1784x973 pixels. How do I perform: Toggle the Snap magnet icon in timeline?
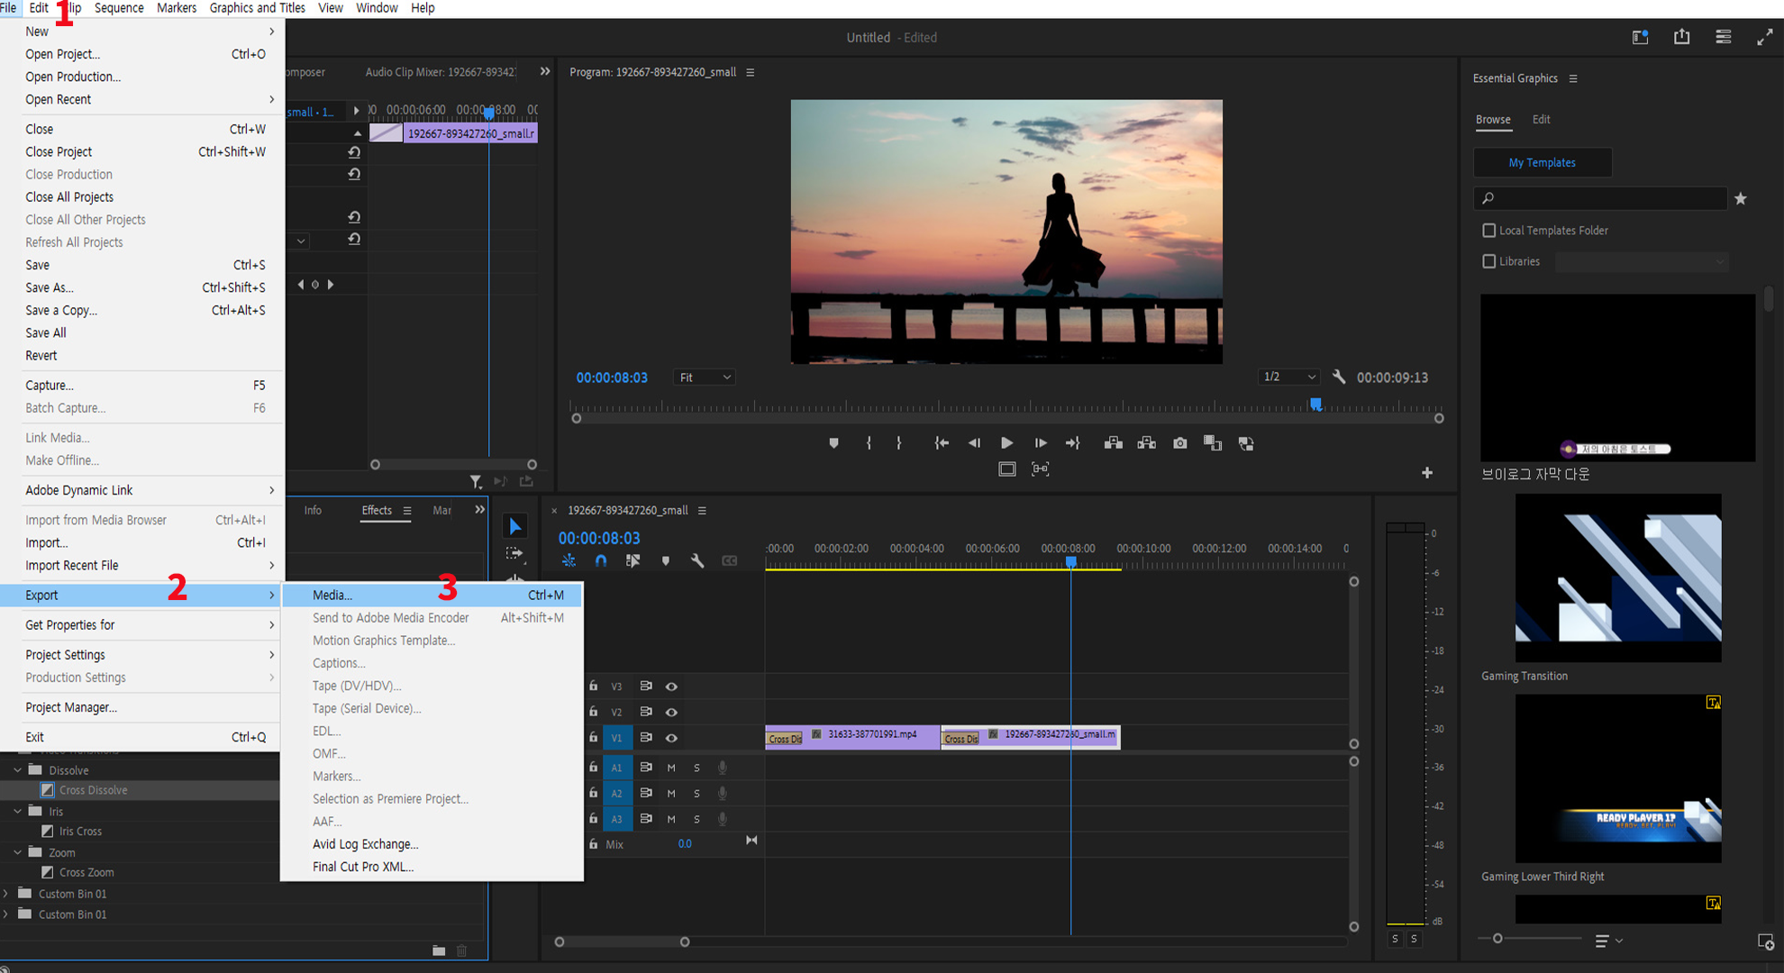(x=601, y=560)
